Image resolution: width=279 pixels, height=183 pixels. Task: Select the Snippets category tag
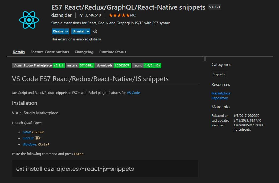219,74
